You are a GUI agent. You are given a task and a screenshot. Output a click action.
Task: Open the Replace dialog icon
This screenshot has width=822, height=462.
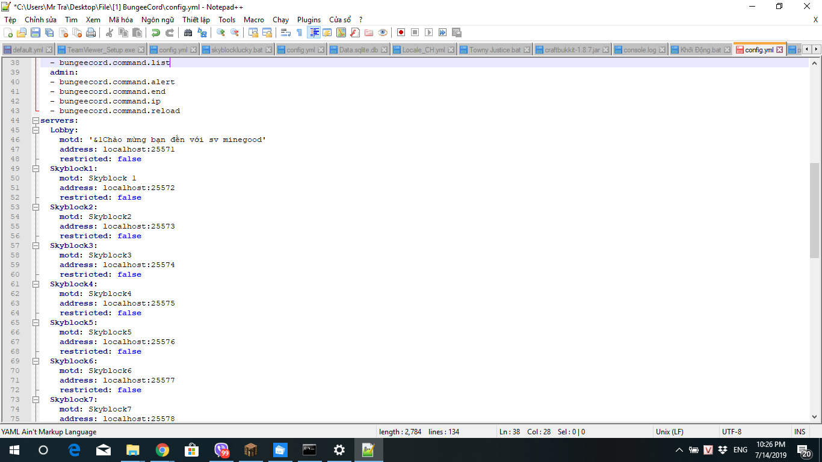point(202,32)
